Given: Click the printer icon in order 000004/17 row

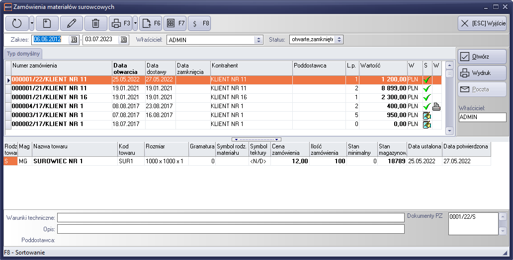Looking at the screenshot, I should pos(436,106).
